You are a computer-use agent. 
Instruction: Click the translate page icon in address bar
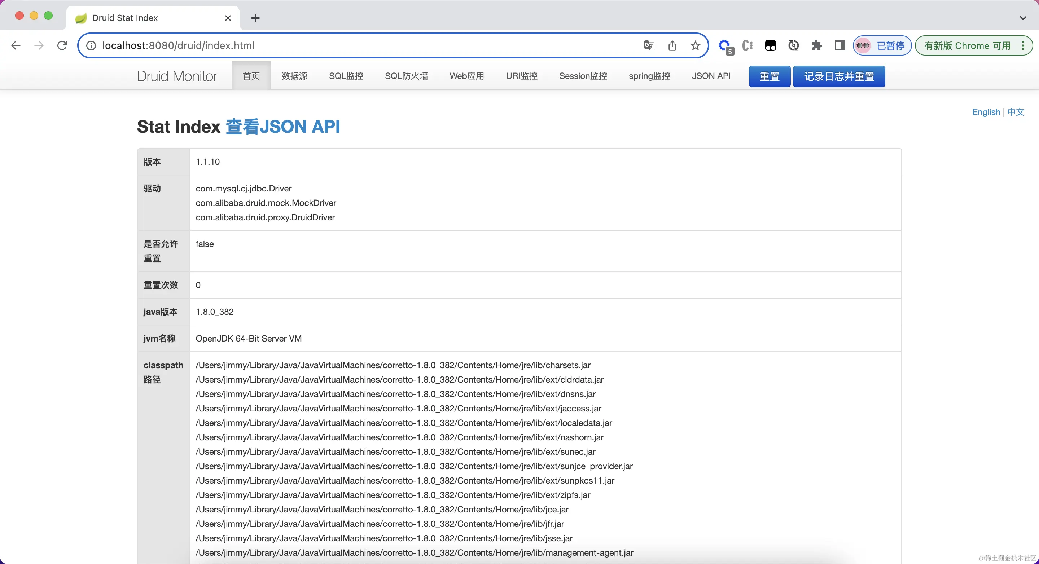point(649,45)
